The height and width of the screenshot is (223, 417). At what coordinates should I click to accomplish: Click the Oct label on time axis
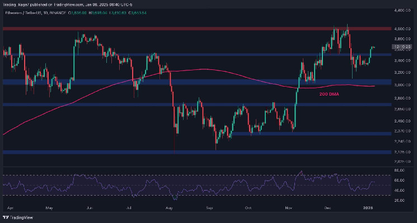249,208
